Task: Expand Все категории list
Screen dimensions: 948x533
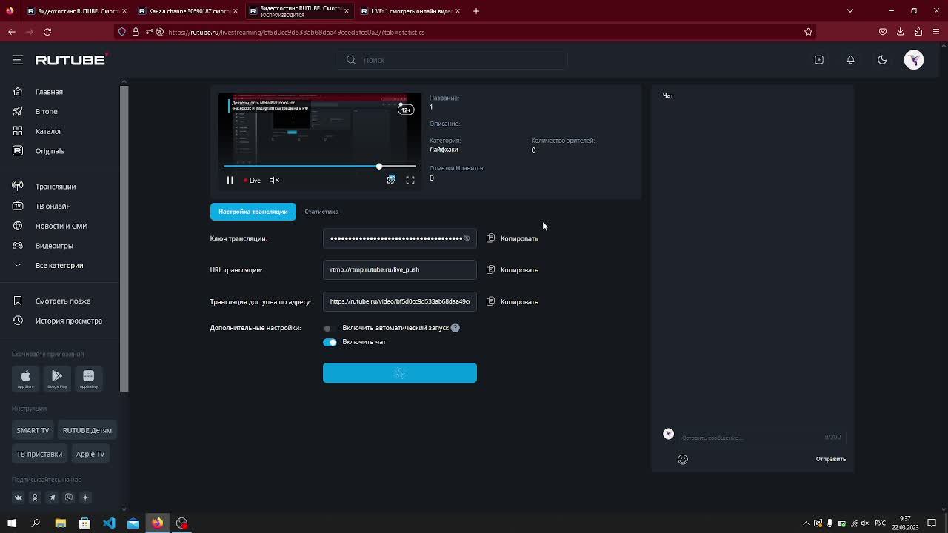Action: [x=59, y=265]
